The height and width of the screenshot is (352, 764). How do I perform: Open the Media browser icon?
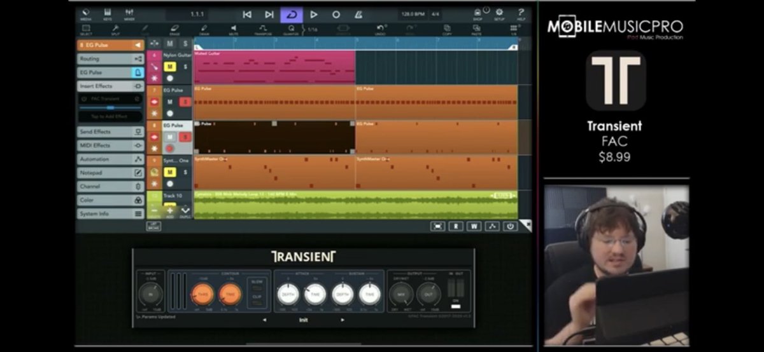click(x=86, y=14)
